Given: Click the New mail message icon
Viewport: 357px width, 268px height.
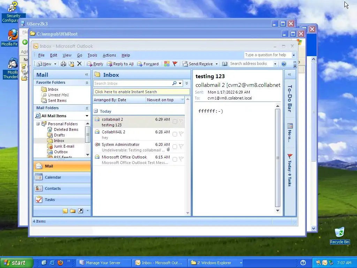Looking at the screenshot, I should click(x=40, y=64).
